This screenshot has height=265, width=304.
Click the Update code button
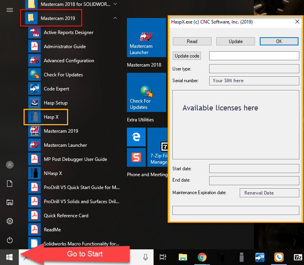pos(187,56)
